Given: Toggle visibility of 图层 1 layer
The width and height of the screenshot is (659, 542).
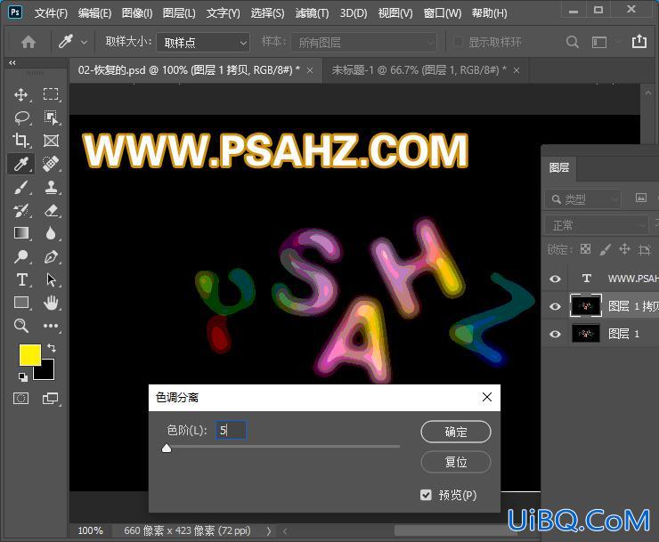Looking at the screenshot, I should [x=555, y=334].
